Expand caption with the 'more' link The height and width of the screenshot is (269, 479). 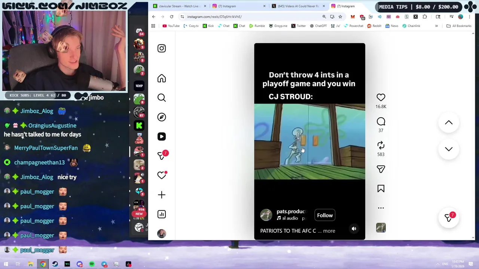pyautogui.click(x=329, y=231)
